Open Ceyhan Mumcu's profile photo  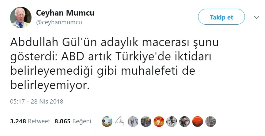click(x=21, y=18)
